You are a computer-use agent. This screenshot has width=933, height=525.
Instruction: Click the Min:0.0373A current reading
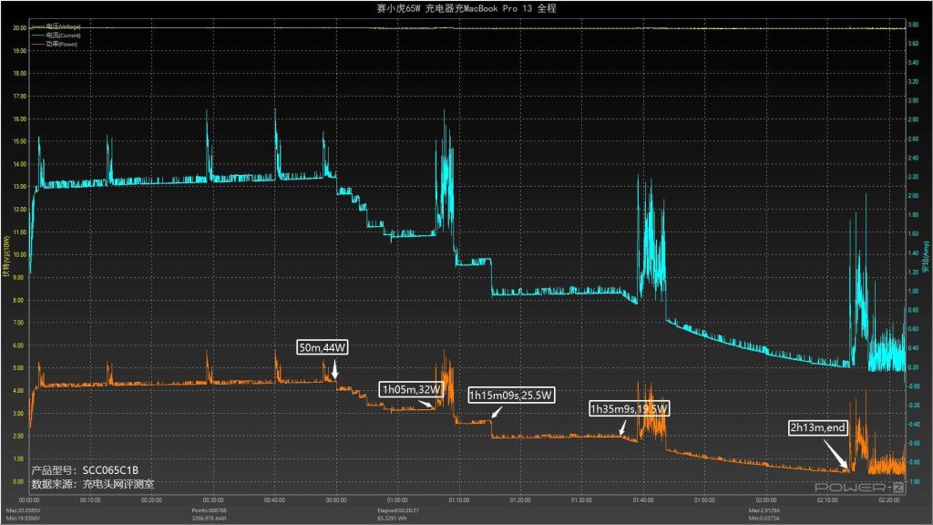tap(764, 518)
